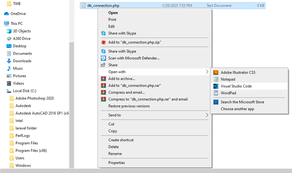Click the Microsoft Defender shield icon
The image size is (292, 173).
coord(103,58)
